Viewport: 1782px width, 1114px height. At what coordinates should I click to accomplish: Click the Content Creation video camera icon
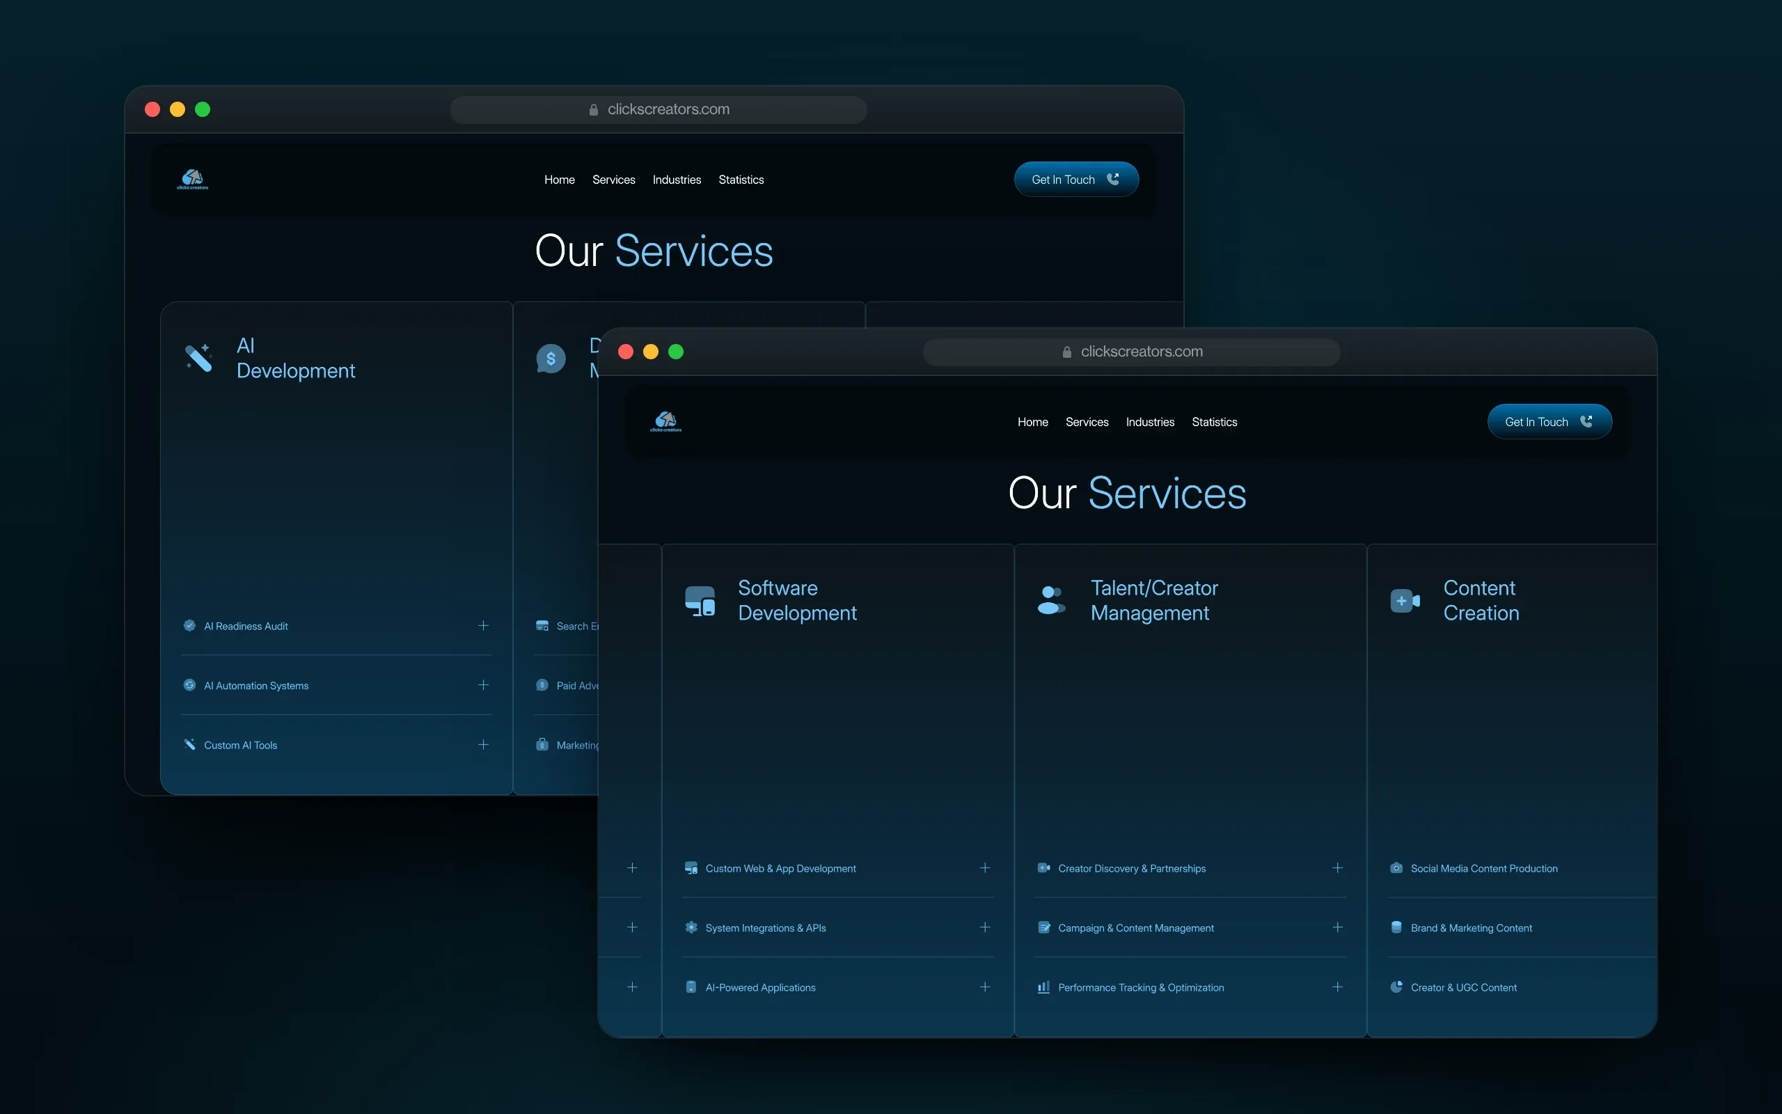(x=1405, y=601)
